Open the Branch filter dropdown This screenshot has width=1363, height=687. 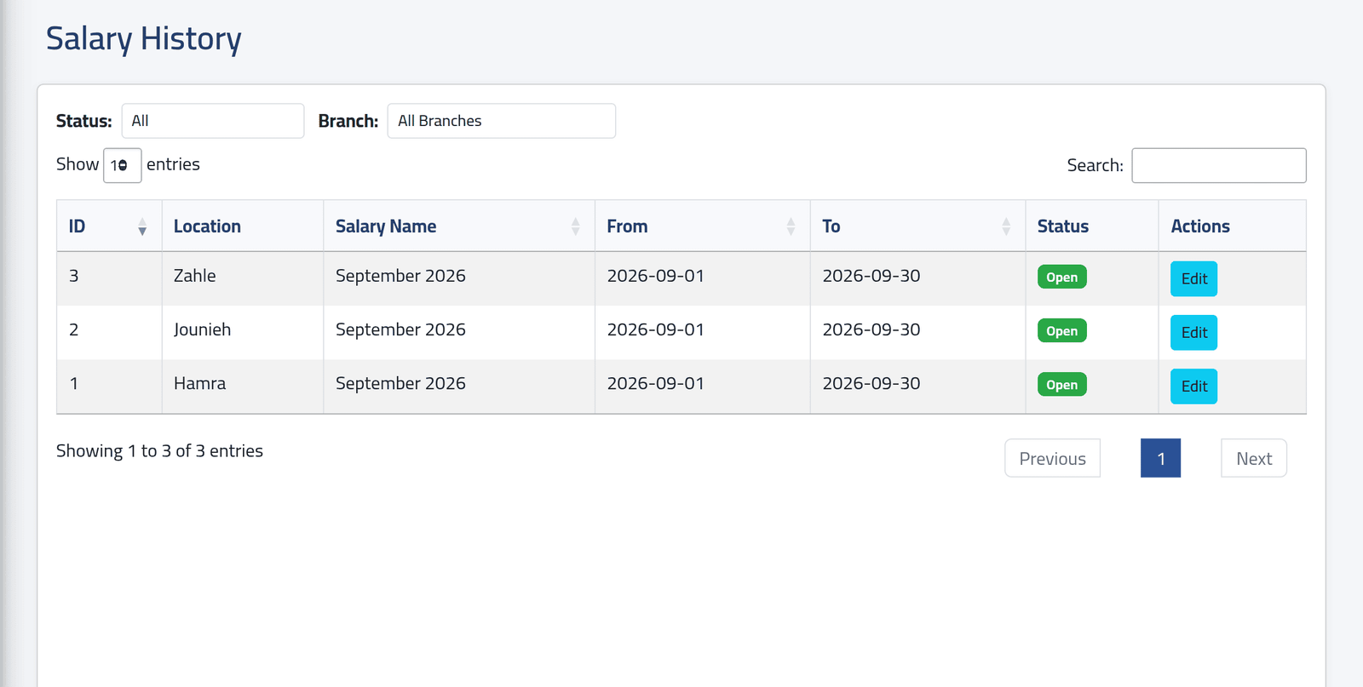point(502,121)
